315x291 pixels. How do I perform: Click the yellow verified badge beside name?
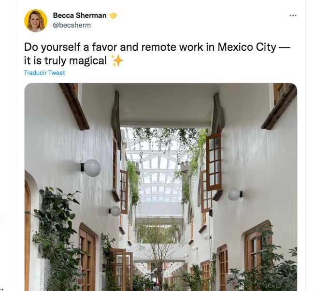coord(113,15)
